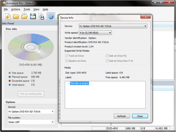Click the status bar '0 B' cell

(x=148, y=128)
